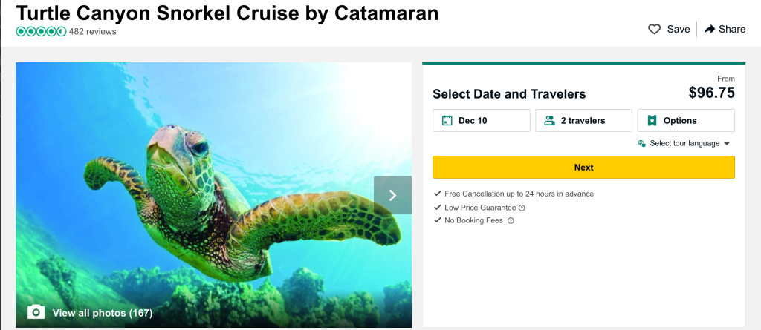The width and height of the screenshot is (761, 330).
Task: Click the Share arrow icon
Action: pos(710,29)
